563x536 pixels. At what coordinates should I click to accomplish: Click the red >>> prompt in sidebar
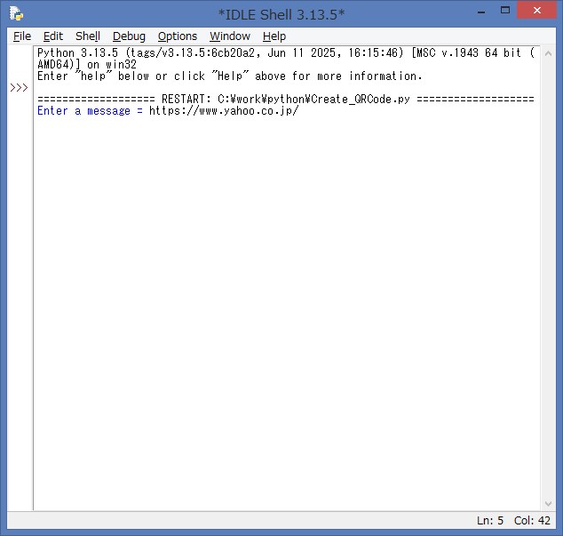pos(19,88)
